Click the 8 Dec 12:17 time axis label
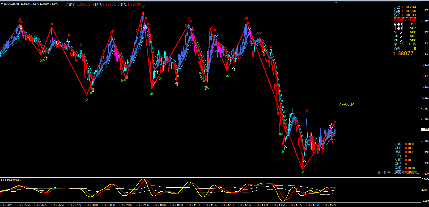The height and width of the screenshot is (207, 429). click(x=227, y=205)
